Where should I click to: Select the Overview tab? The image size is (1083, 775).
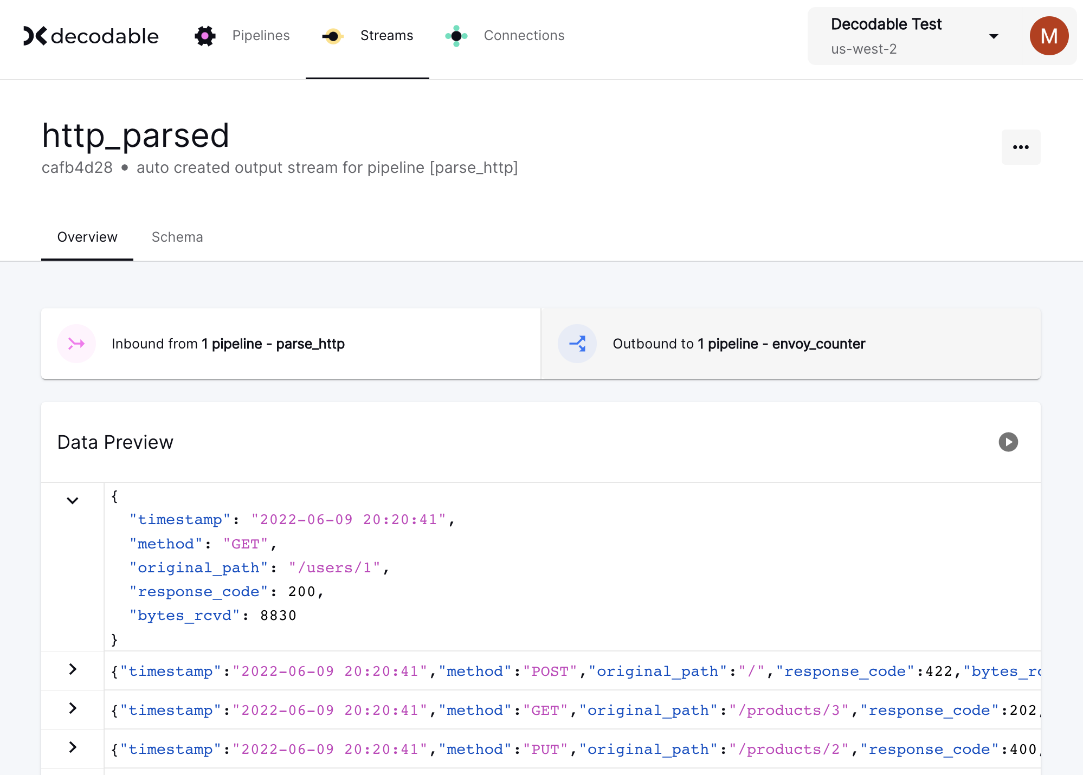point(87,237)
